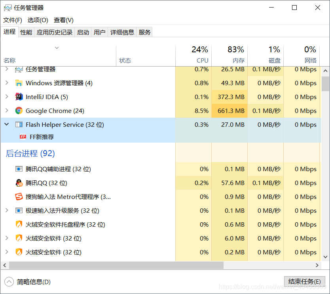Click the Google Chrome icon in process list
330x294 pixels.
(19, 111)
